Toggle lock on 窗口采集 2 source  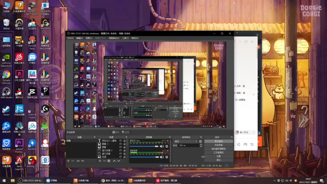point(125,150)
